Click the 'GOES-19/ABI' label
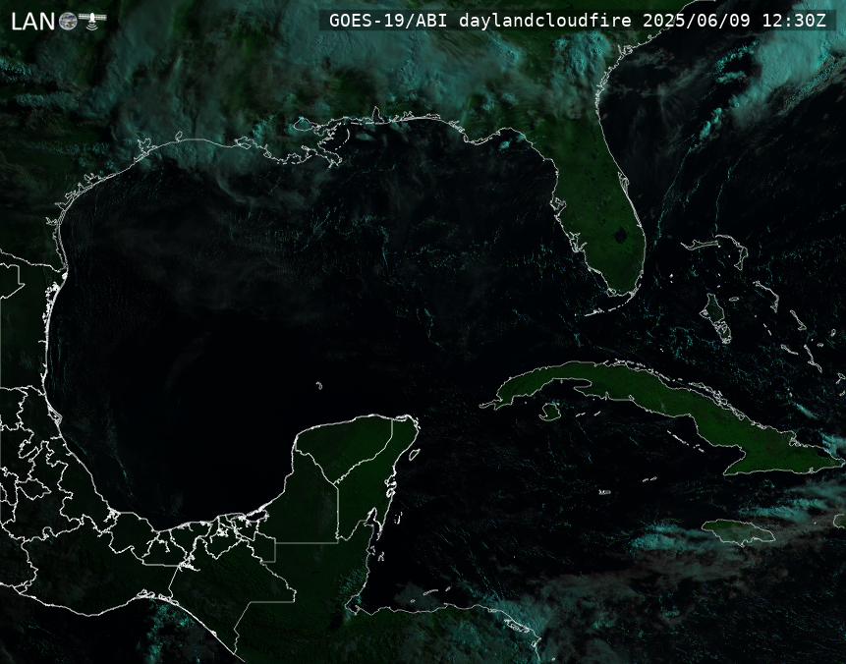Screen dimensions: 846x664 pos(387,21)
